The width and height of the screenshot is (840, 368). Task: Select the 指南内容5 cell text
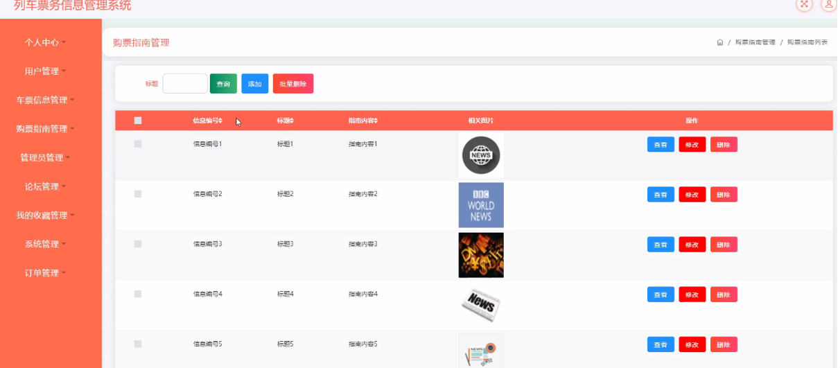pyautogui.click(x=363, y=344)
